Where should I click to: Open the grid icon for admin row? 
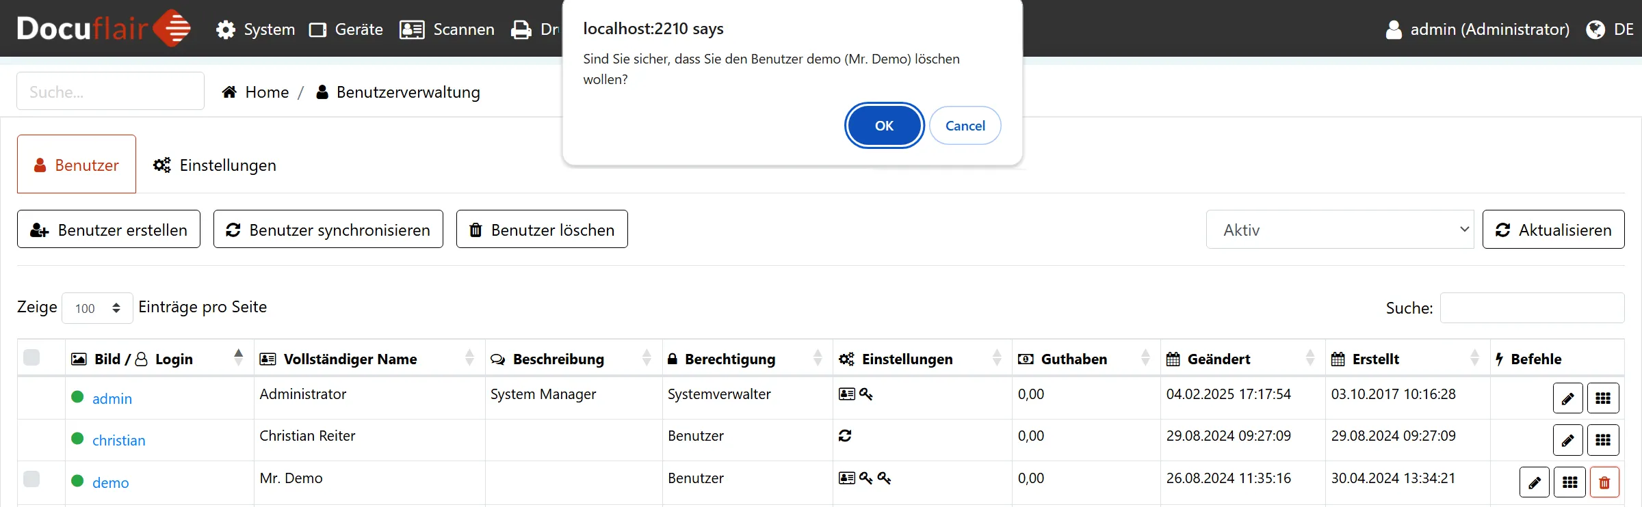pos(1602,399)
